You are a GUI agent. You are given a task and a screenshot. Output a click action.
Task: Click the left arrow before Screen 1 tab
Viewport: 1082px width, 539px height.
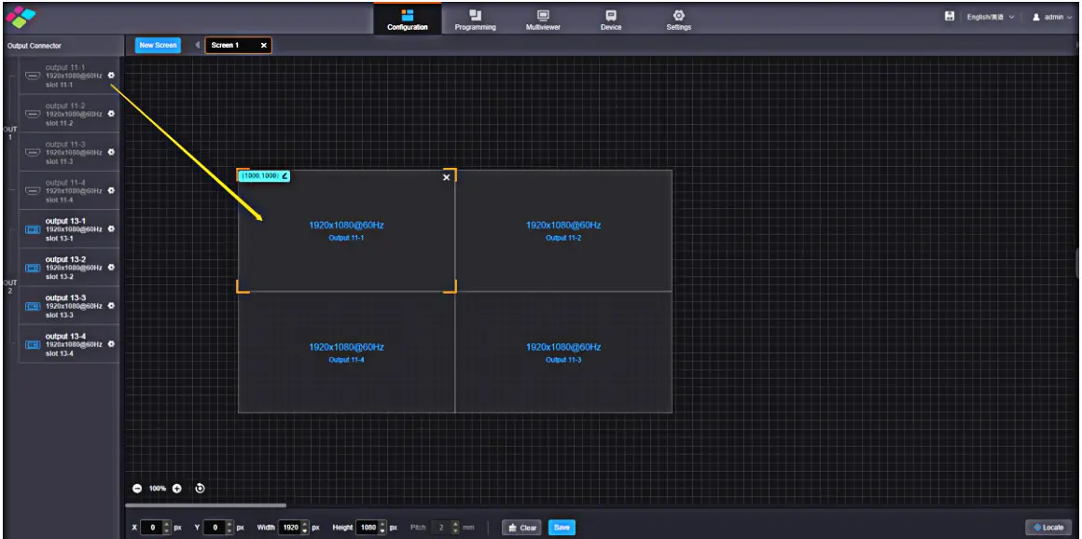(x=197, y=45)
